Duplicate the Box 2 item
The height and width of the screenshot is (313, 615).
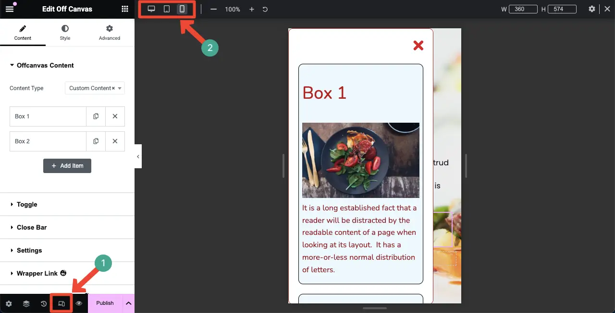tap(96, 141)
